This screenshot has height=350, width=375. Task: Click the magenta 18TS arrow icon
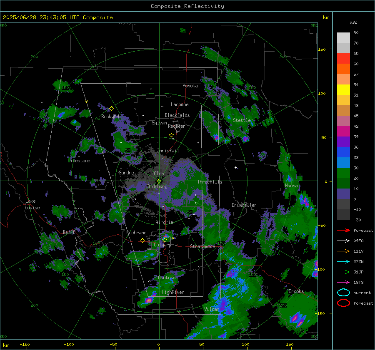(x=343, y=283)
